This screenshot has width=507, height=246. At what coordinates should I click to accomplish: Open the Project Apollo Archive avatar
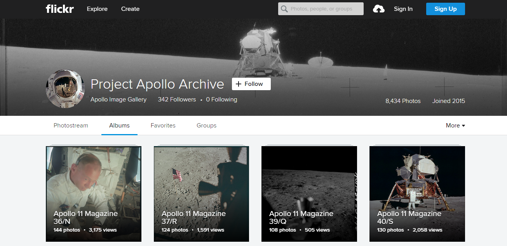point(65,89)
